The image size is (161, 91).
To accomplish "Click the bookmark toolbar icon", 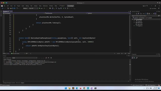I will [68, 8].
